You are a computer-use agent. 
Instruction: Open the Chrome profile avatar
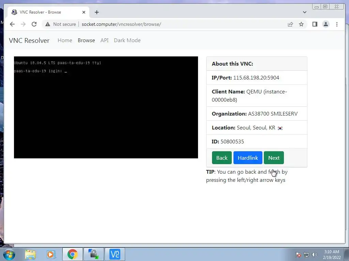pyautogui.click(x=325, y=24)
